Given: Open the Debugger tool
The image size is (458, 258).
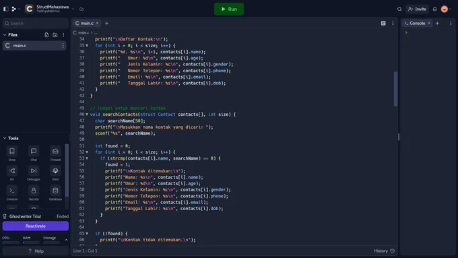Looking at the screenshot, I should [x=34, y=173].
